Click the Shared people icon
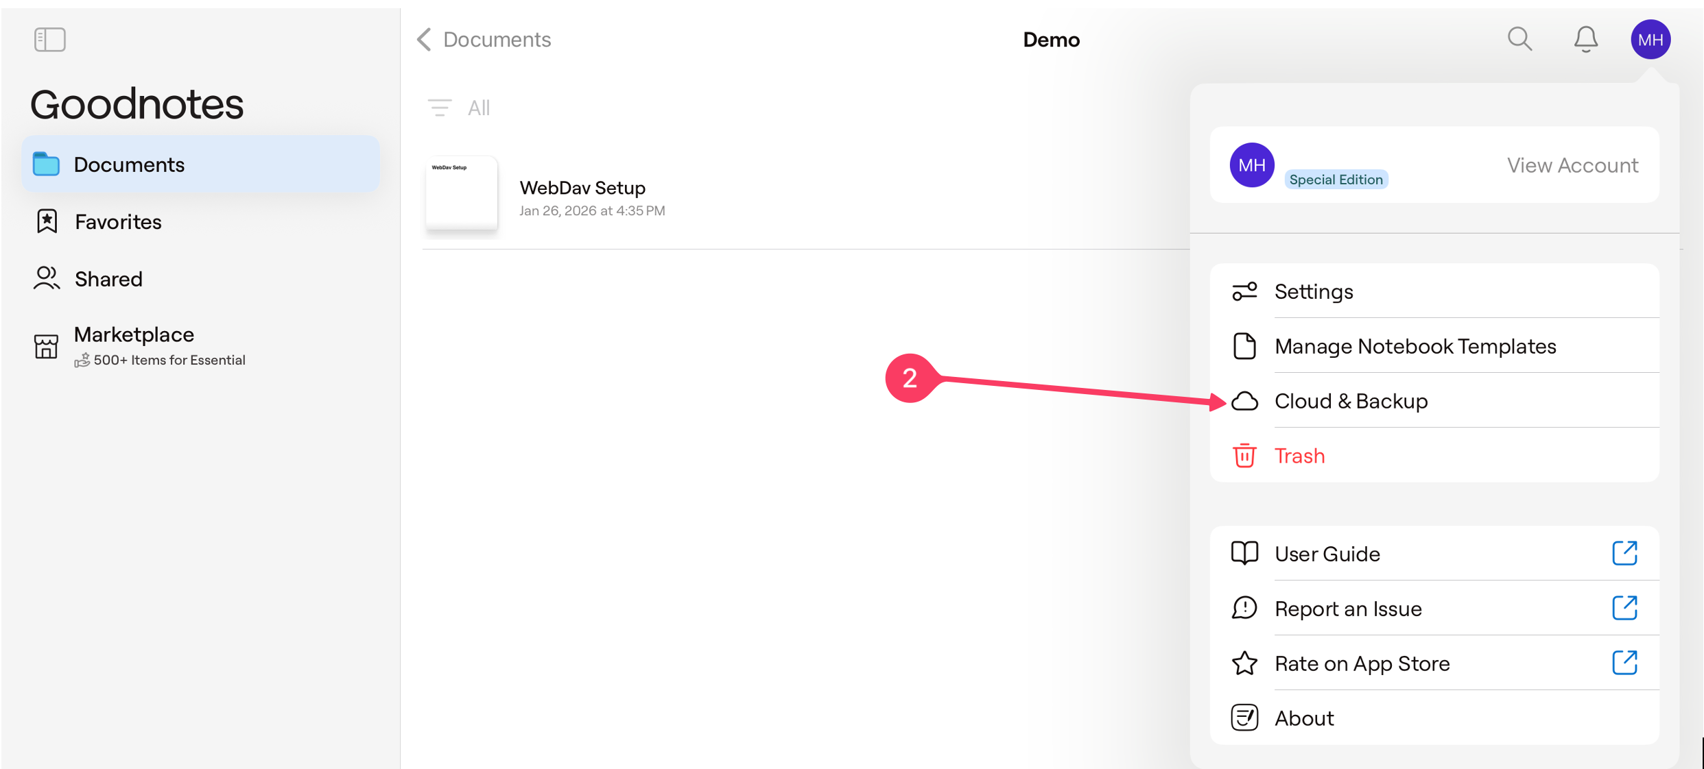The width and height of the screenshot is (1704, 769). (47, 278)
